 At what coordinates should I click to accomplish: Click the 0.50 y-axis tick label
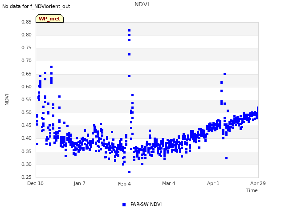click(x=27, y=112)
